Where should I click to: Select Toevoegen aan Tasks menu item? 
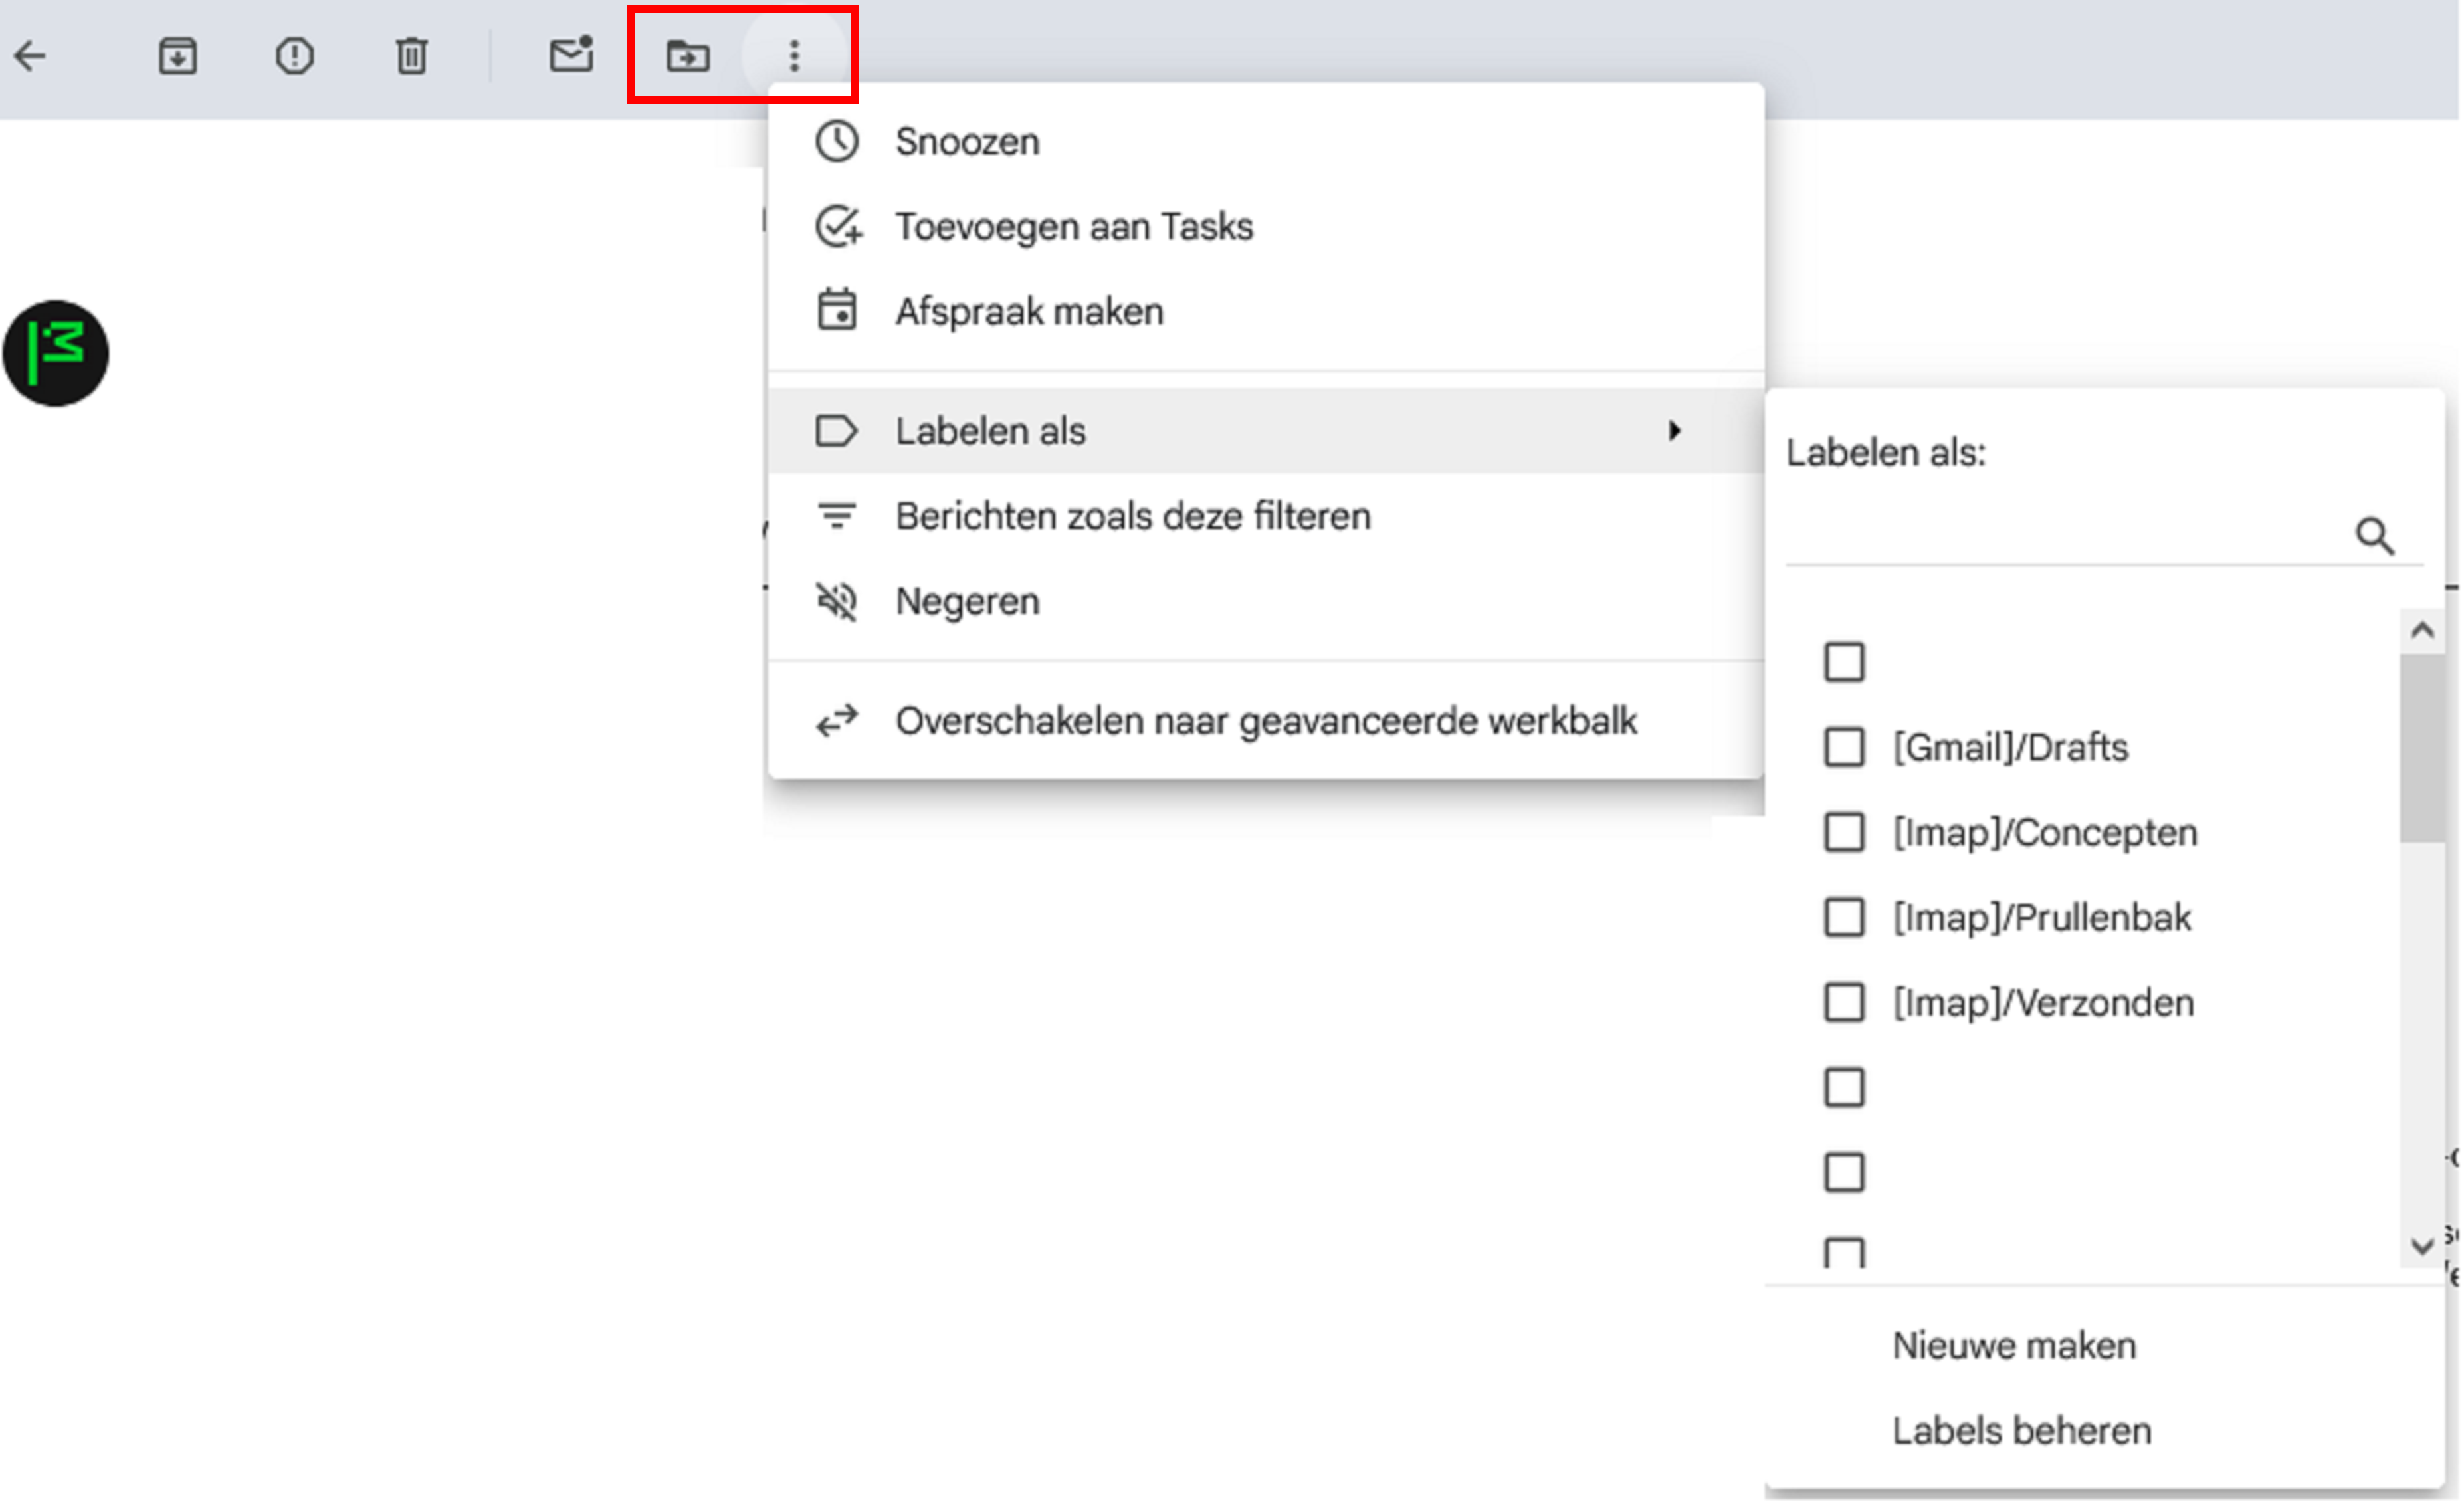[1073, 227]
